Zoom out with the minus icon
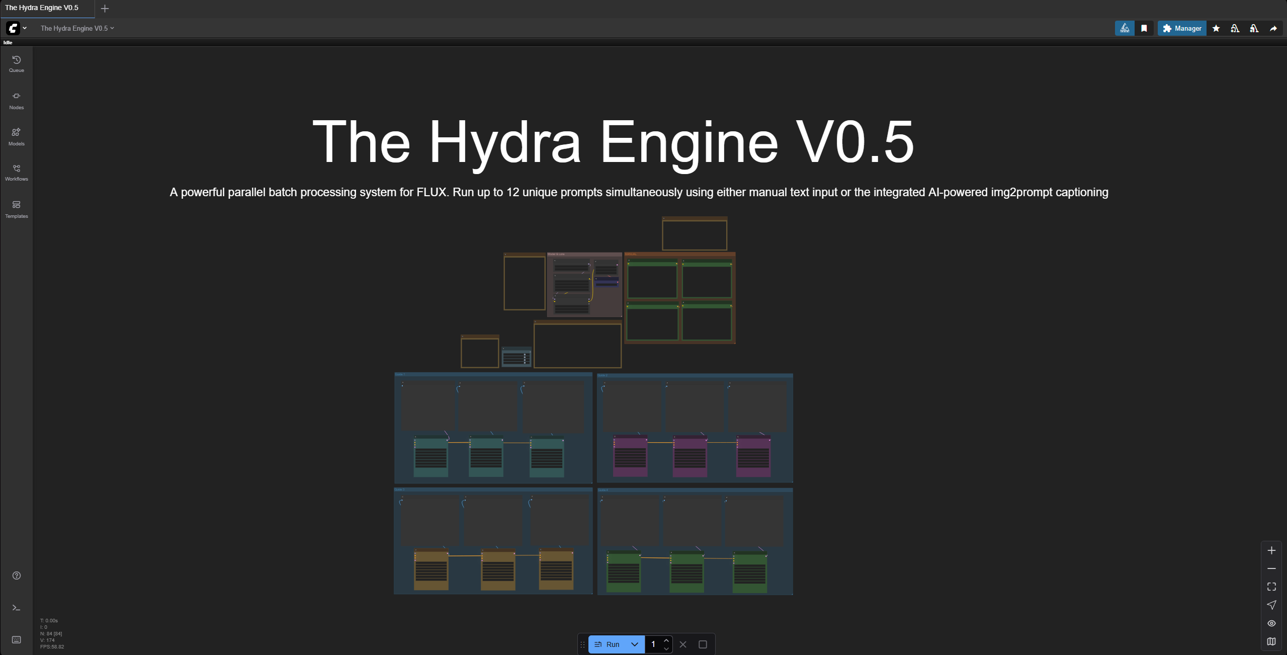Screen dimensions: 1287x655 [x=1271, y=568]
